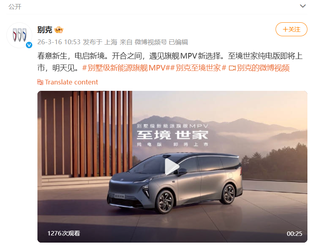Click the gold crown membership badge
Image resolution: width=313 pixels, height=245 pixels.
pos(59,30)
